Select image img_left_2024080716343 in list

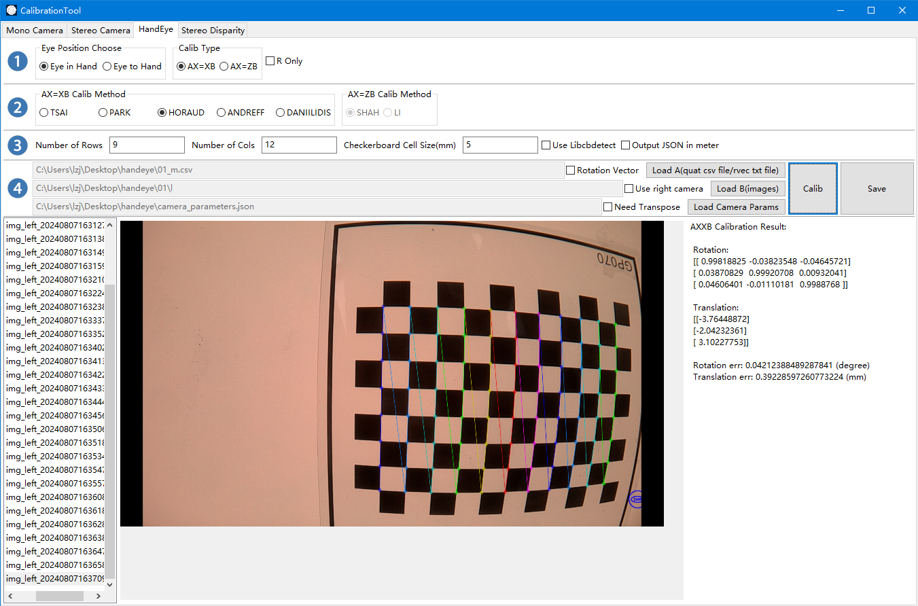[x=54, y=389]
